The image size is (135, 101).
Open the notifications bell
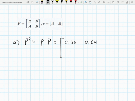coord(113,2)
